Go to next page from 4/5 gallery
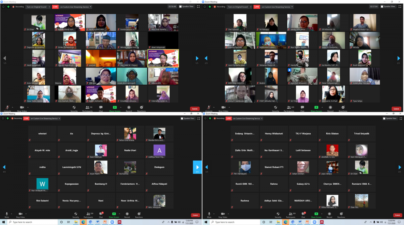The width and height of the screenshot is (404, 225). click(197, 167)
